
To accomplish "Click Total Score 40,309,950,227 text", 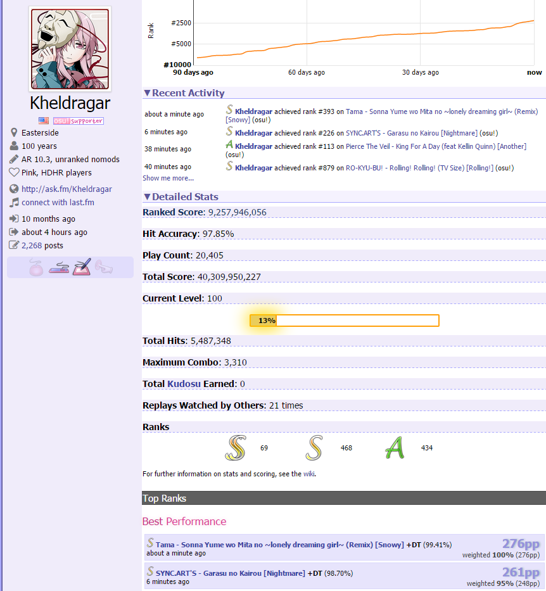I will coord(201,277).
